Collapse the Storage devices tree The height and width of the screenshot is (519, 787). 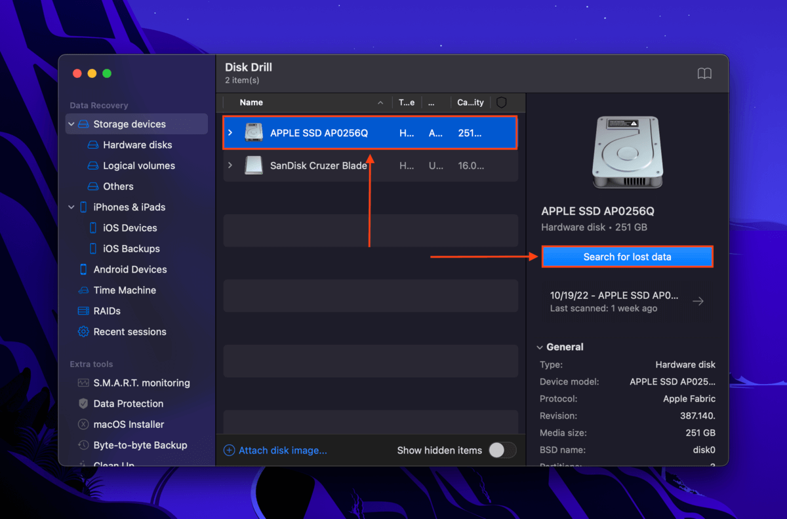coord(71,124)
